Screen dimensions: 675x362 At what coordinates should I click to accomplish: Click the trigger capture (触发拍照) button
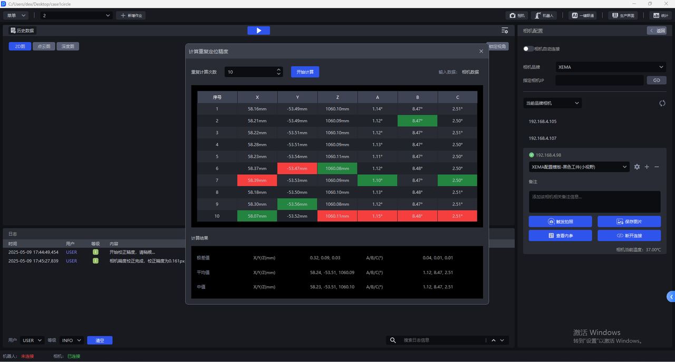tap(560, 222)
